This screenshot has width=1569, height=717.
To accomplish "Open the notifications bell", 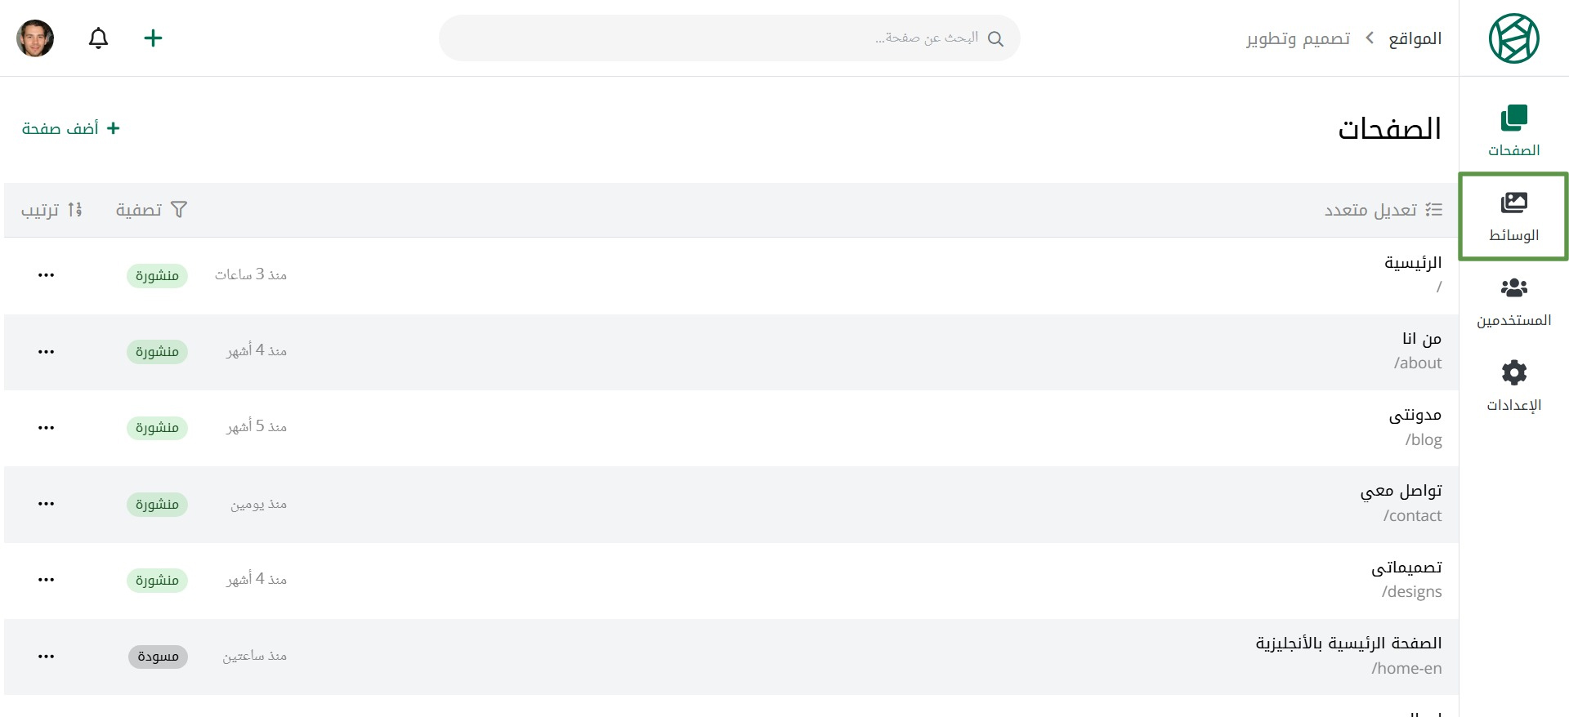I will [x=98, y=38].
